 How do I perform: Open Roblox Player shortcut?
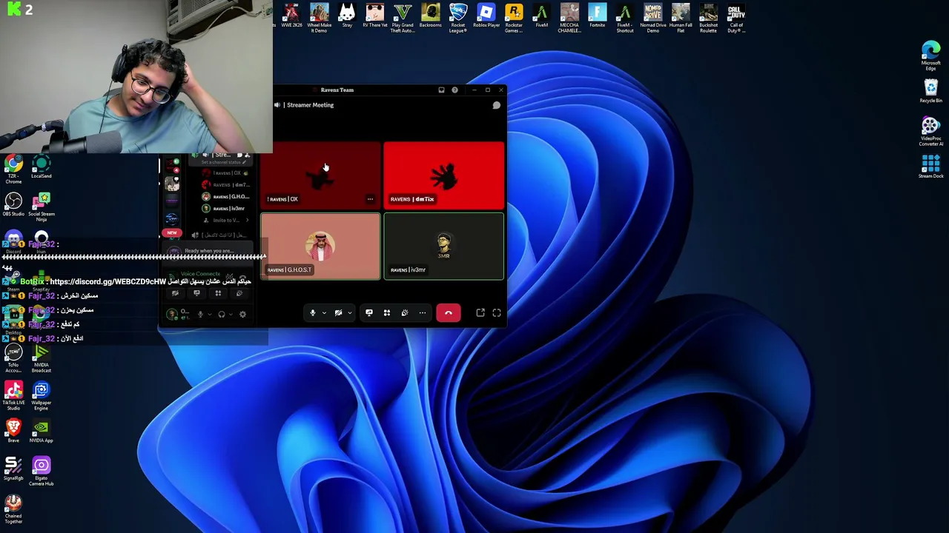(x=486, y=16)
